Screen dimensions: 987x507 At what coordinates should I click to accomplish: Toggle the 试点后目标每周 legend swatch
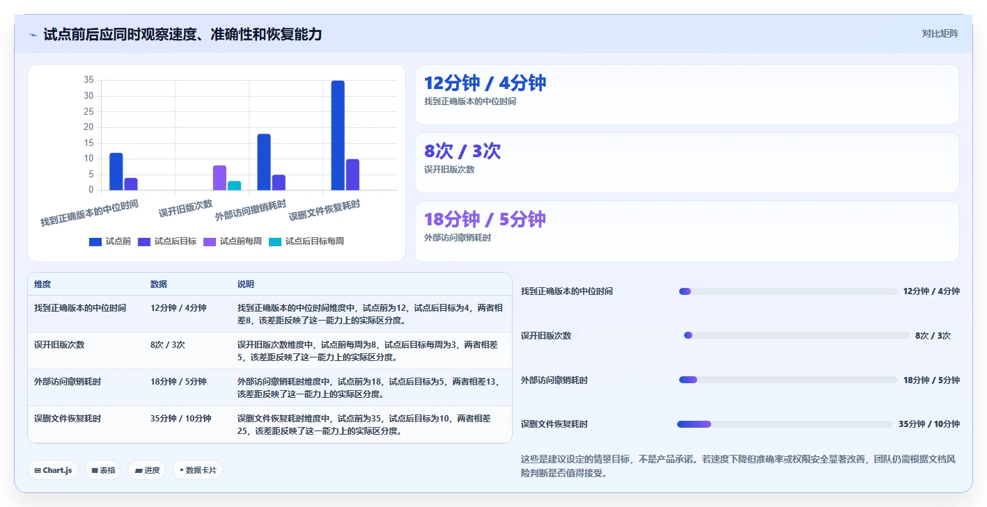[x=275, y=241]
